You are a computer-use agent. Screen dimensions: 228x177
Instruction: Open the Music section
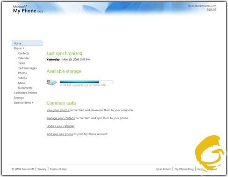tap(22, 83)
